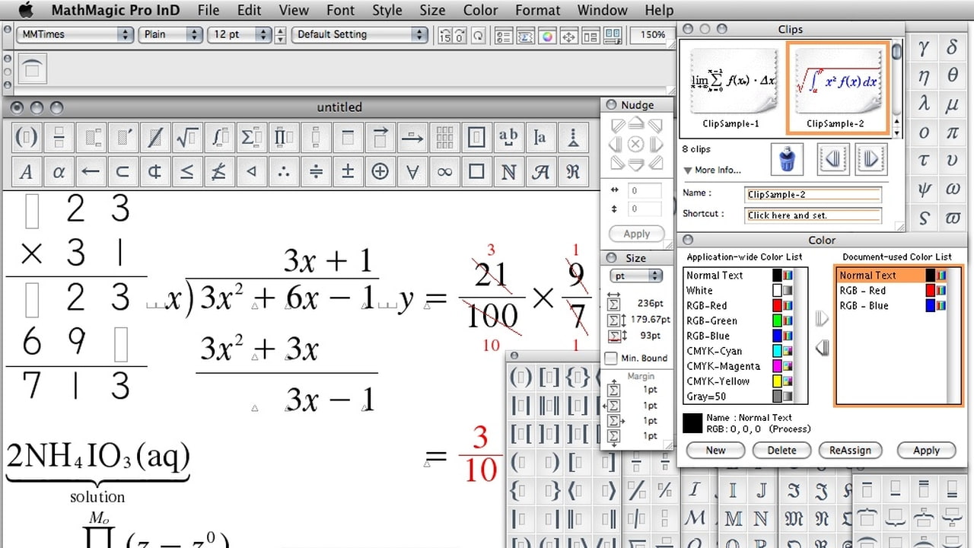Collapse the More Info disclosure triangle
This screenshot has width=974, height=548.
pyautogui.click(x=688, y=170)
